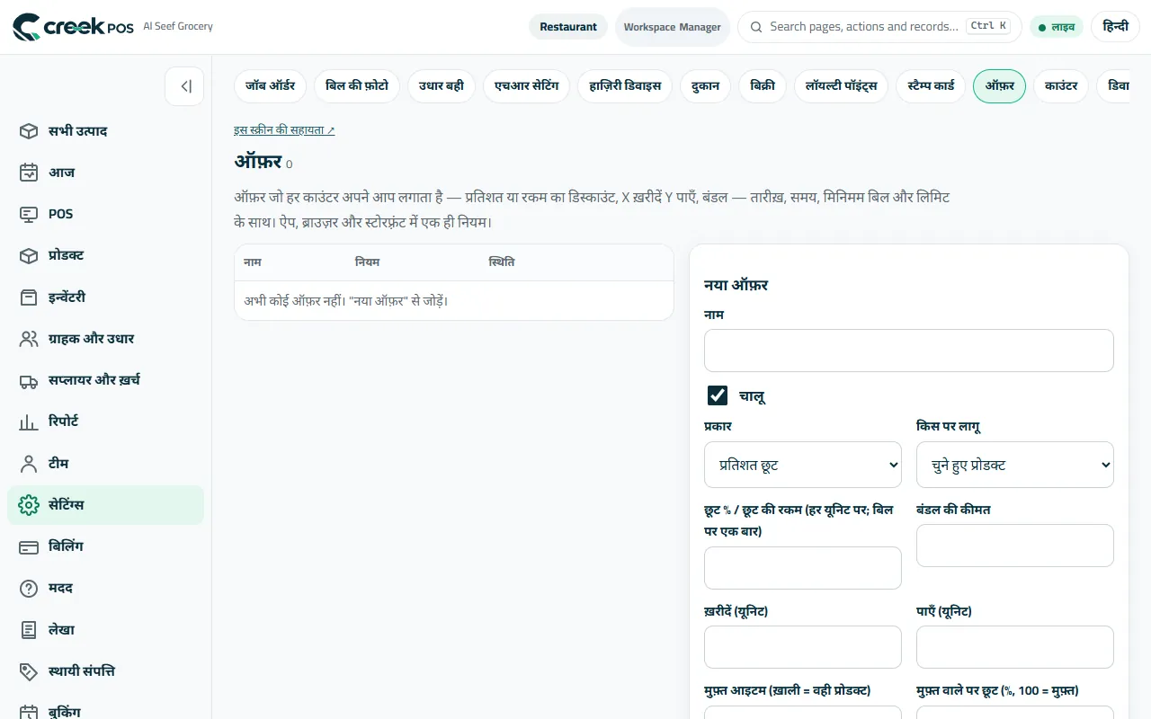The image size is (1151, 719).
Task: Open सप्लायर और ख़र्च truck icon
Action: 29,380
